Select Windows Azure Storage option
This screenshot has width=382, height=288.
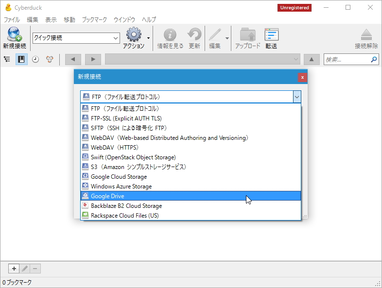coord(191,186)
